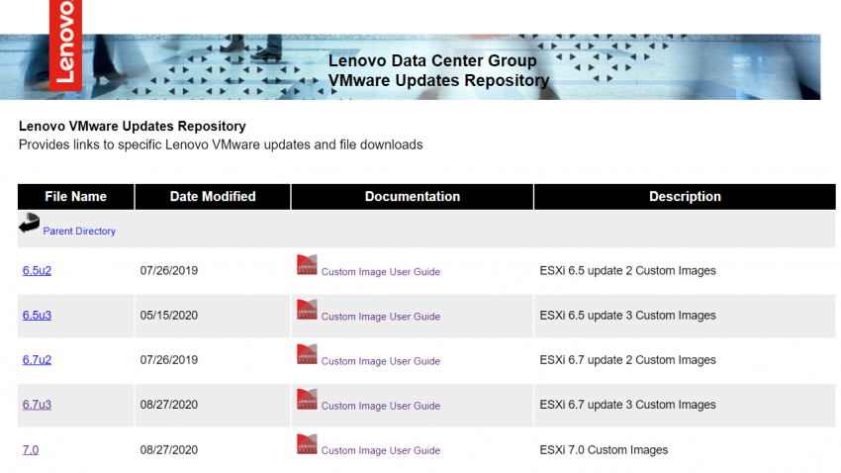Screen dimensions: 841x473
Task: Click the Lenovo logo in the banner
Action: 65,46
